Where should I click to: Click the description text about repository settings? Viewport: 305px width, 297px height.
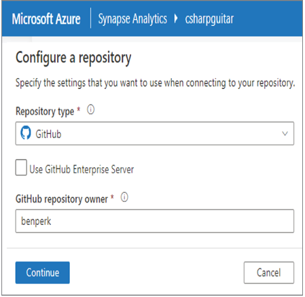(156, 83)
